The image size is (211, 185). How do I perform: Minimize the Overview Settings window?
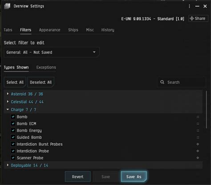click(197, 6)
